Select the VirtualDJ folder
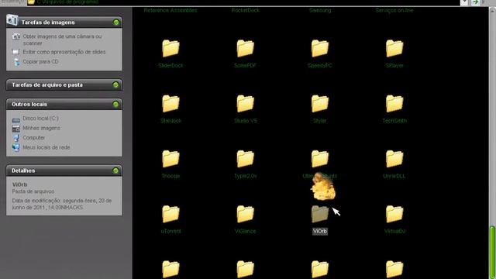 tap(394, 214)
